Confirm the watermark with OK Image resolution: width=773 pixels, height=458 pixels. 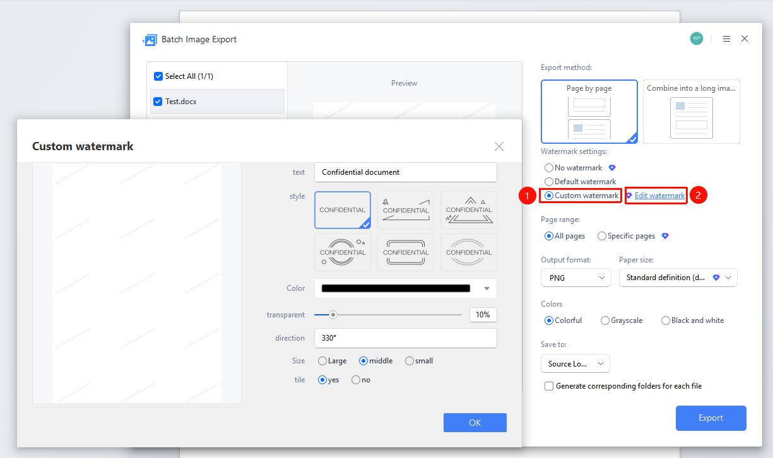[x=475, y=423]
